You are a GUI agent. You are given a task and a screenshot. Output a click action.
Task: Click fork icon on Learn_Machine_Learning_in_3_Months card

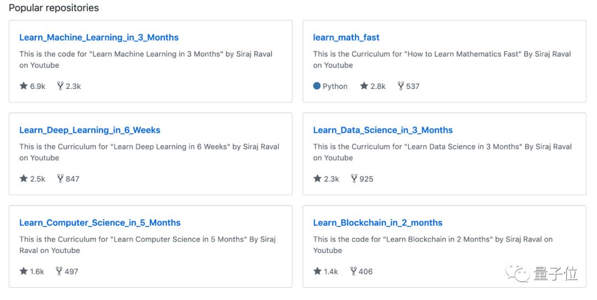click(60, 86)
